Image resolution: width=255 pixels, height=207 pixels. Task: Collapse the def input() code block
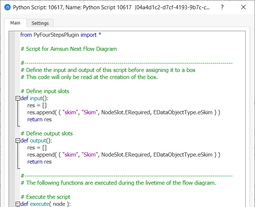click(x=17, y=98)
